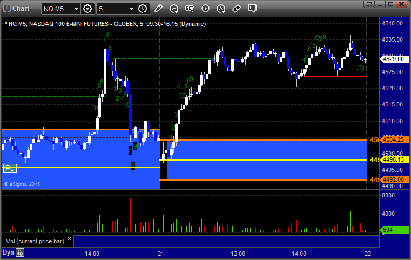
Task: Close the Vol current price bar tab
Action: 70,239
